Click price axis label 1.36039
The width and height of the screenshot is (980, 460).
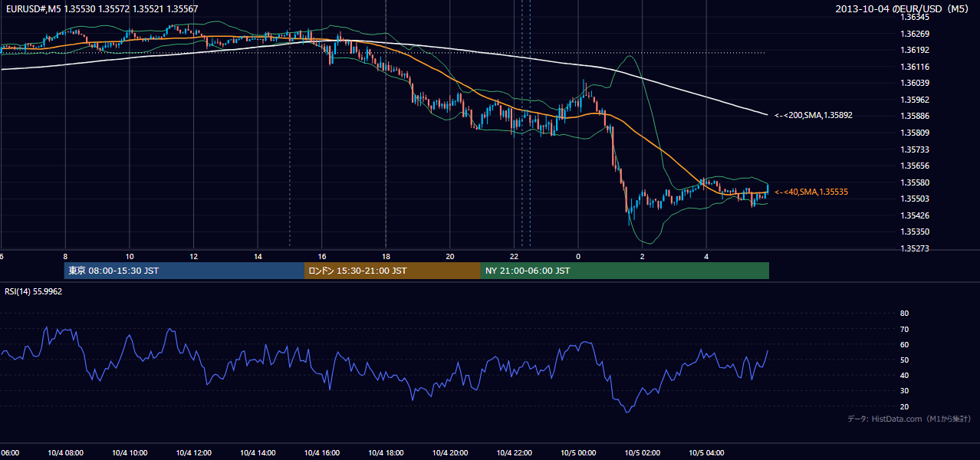coord(916,83)
